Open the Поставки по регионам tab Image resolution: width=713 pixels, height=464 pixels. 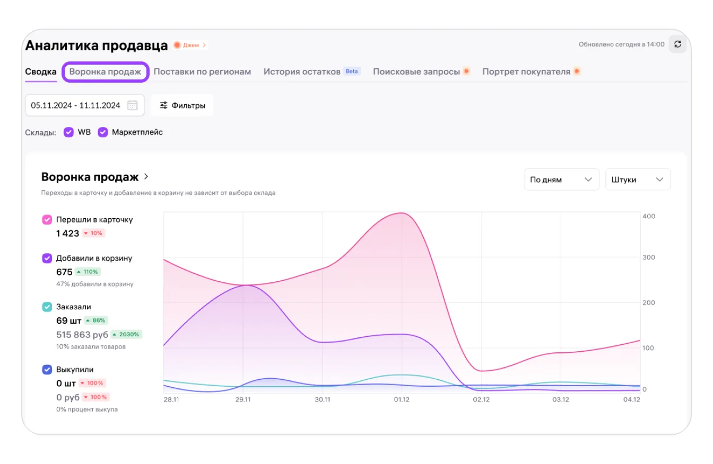pos(202,72)
